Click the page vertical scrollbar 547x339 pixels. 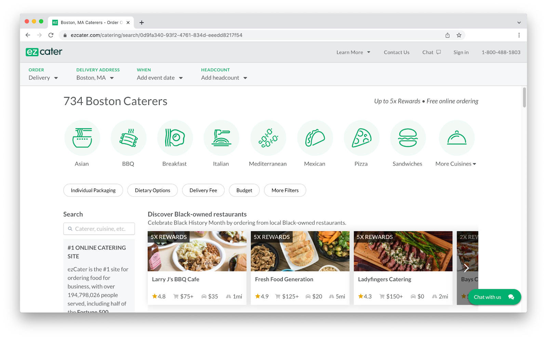pyautogui.click(x=524, y=97)
